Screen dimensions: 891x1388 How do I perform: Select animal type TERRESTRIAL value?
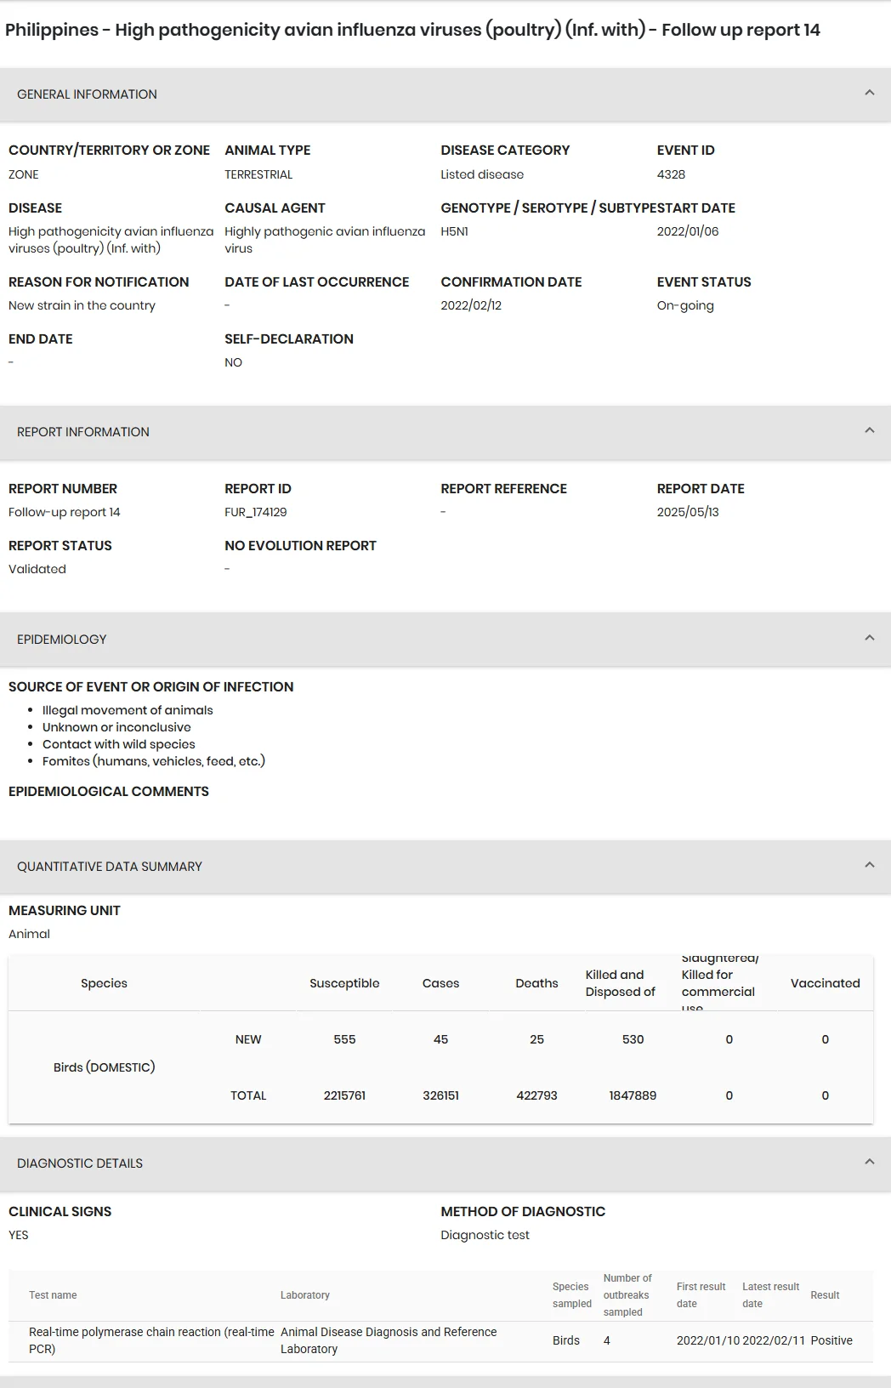pyautogui.click(x=258, y=174)
